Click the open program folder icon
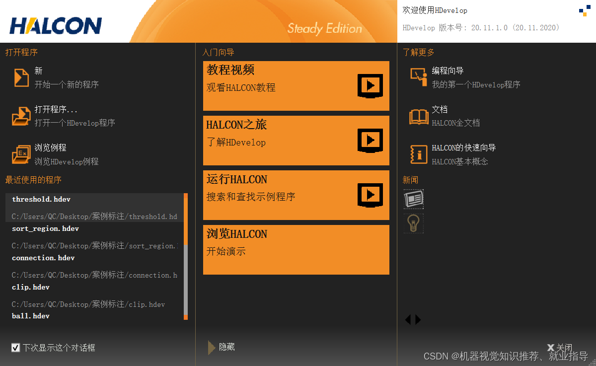 click(21, 116)
